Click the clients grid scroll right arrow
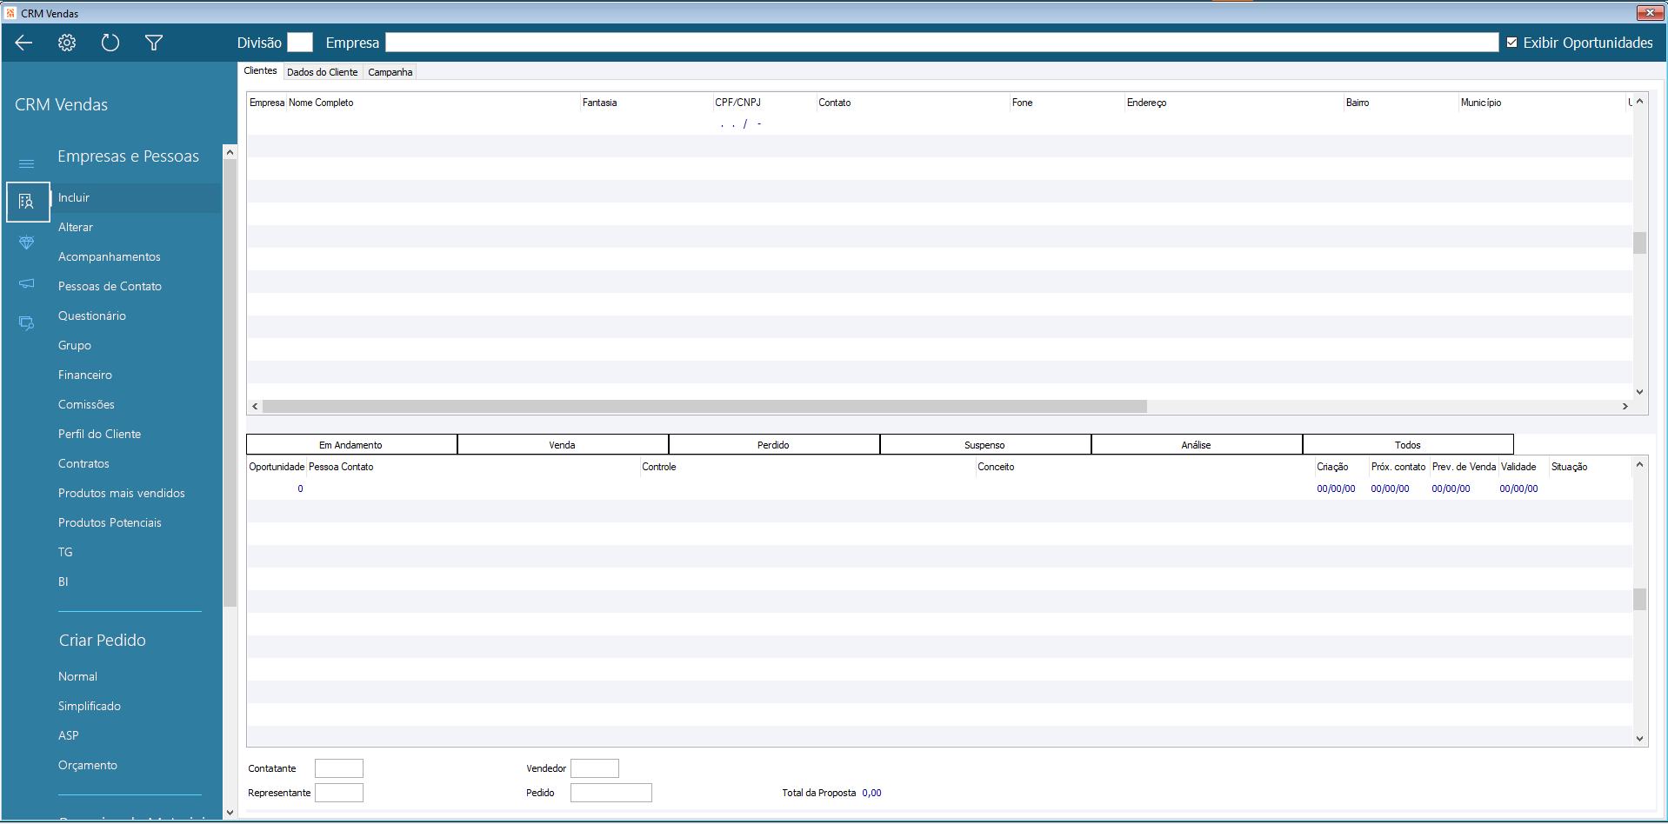This screenshot has width=1668, height=824. (x=1625, y=407)
